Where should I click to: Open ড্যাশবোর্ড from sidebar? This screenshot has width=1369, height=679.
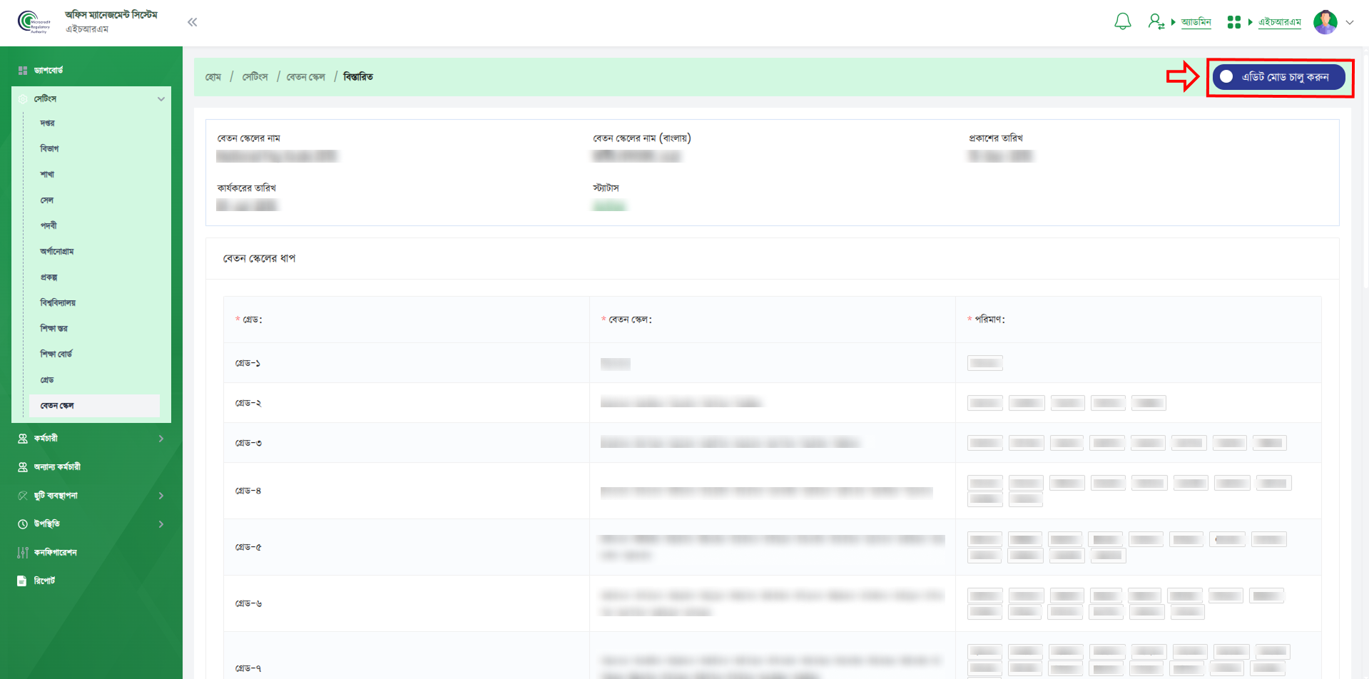[x=49, y=70]
